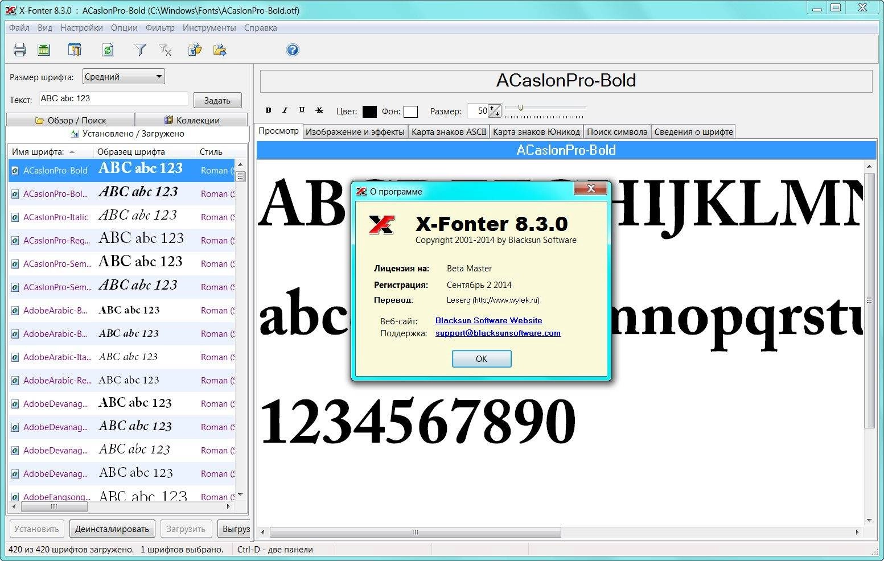Click Образец шрифта column header
Viewport: 884px width, 561px height.
coord(145,152)
